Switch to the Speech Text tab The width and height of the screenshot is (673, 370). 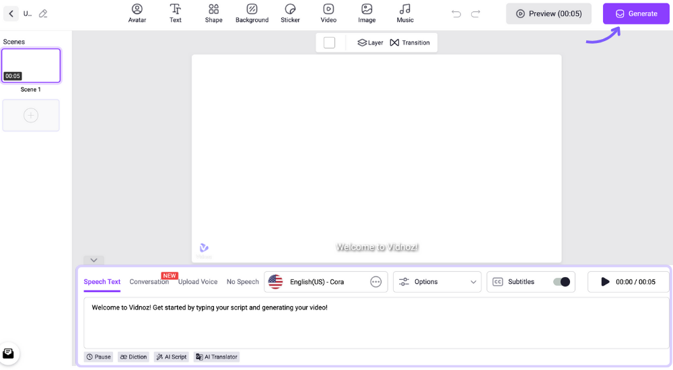102,282
